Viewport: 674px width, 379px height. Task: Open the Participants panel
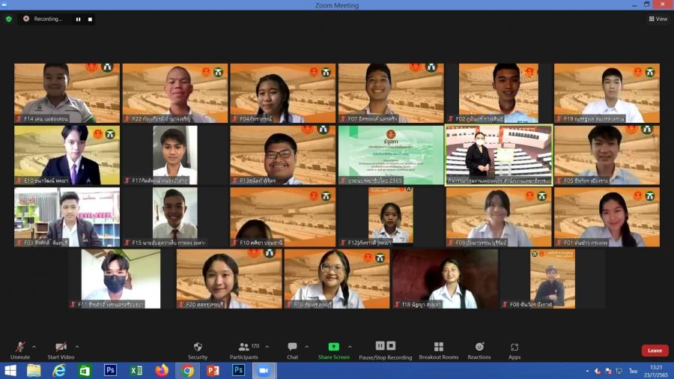coord(244,350)
